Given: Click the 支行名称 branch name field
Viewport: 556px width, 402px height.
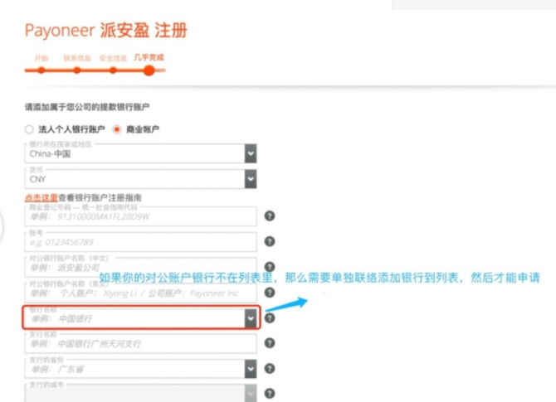Looking at the screenshot, I should 140,343.
